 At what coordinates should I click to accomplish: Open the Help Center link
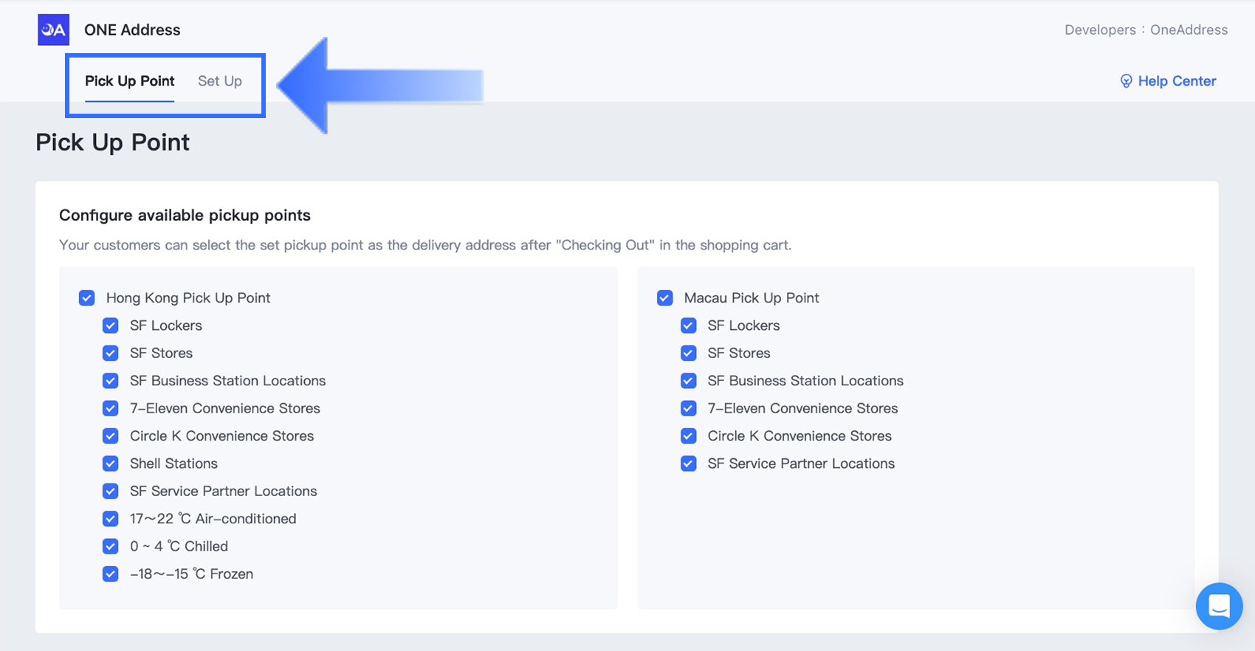(1177, 81)
